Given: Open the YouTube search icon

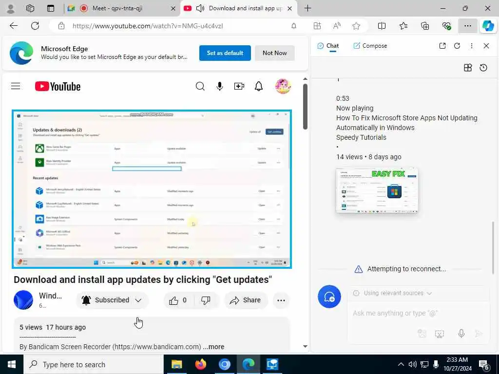Looking at the screenshot, I should pyautogui.click(x=200, y=86).
